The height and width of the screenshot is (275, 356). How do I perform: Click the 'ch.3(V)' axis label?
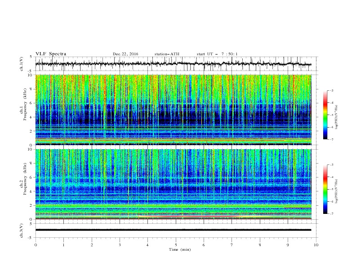pyautogui.click(x=22, y=231)
